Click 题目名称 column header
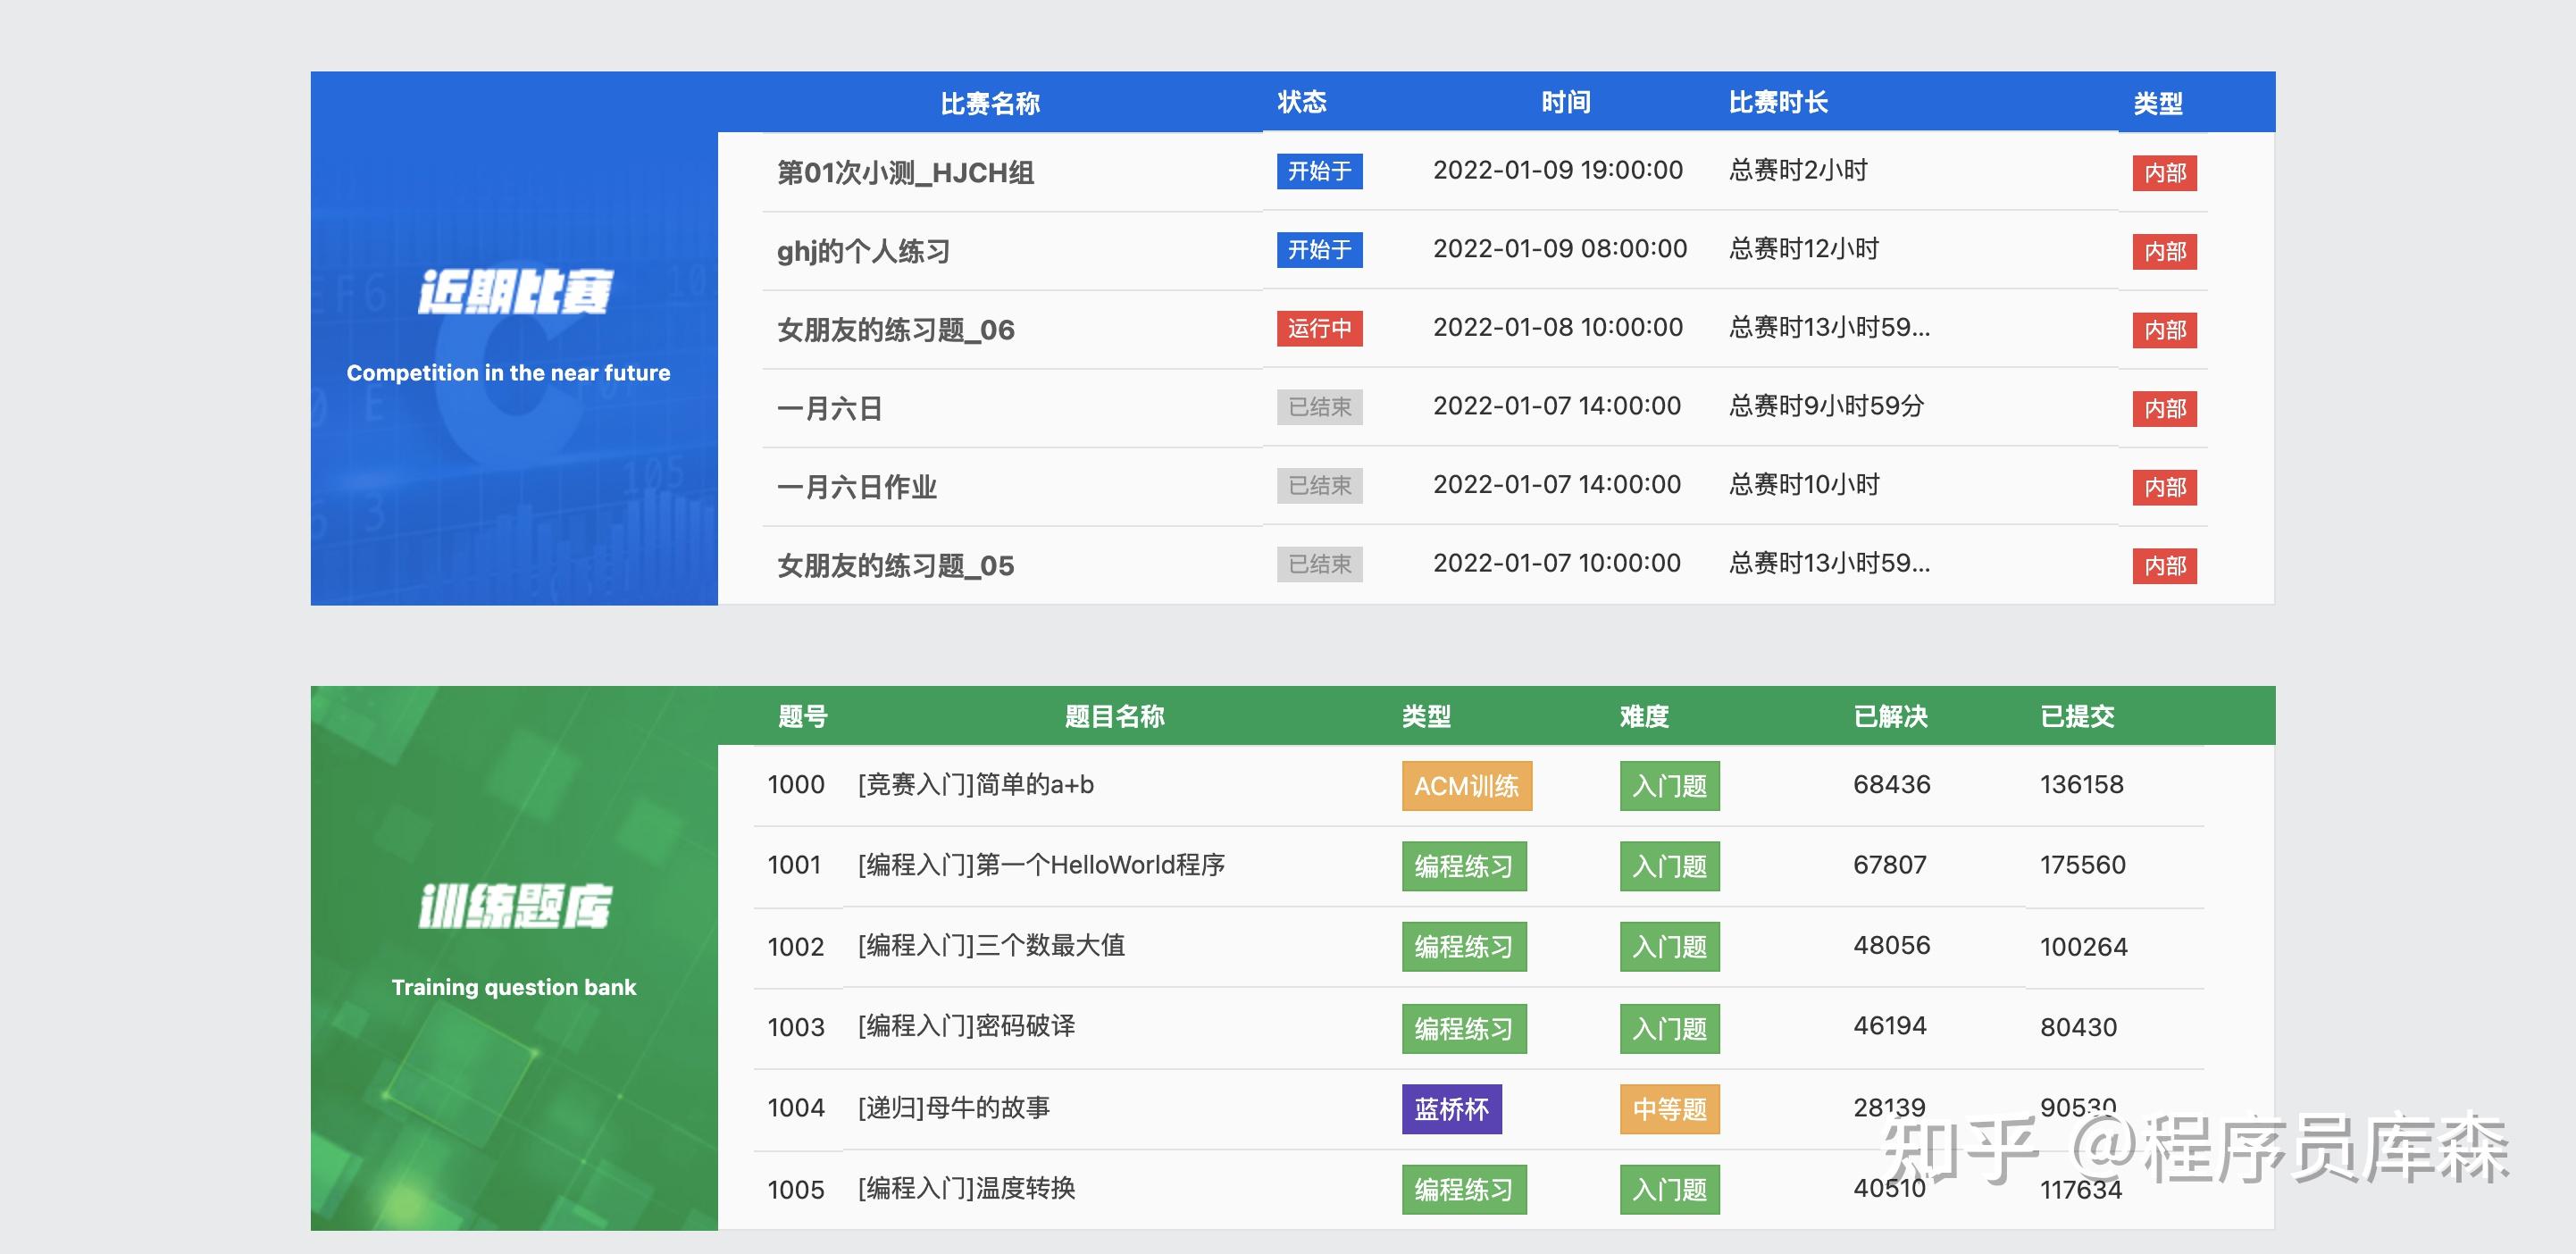This screenshot has width=2576, height=1254. (x=1114, y=716)
